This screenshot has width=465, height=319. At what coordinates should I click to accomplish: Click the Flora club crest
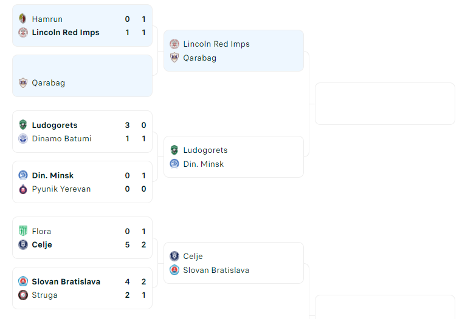23,231
